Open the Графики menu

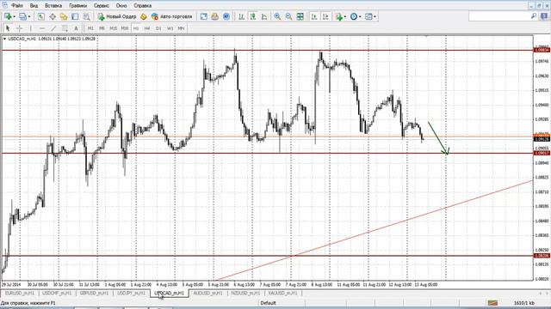point(77,6)
